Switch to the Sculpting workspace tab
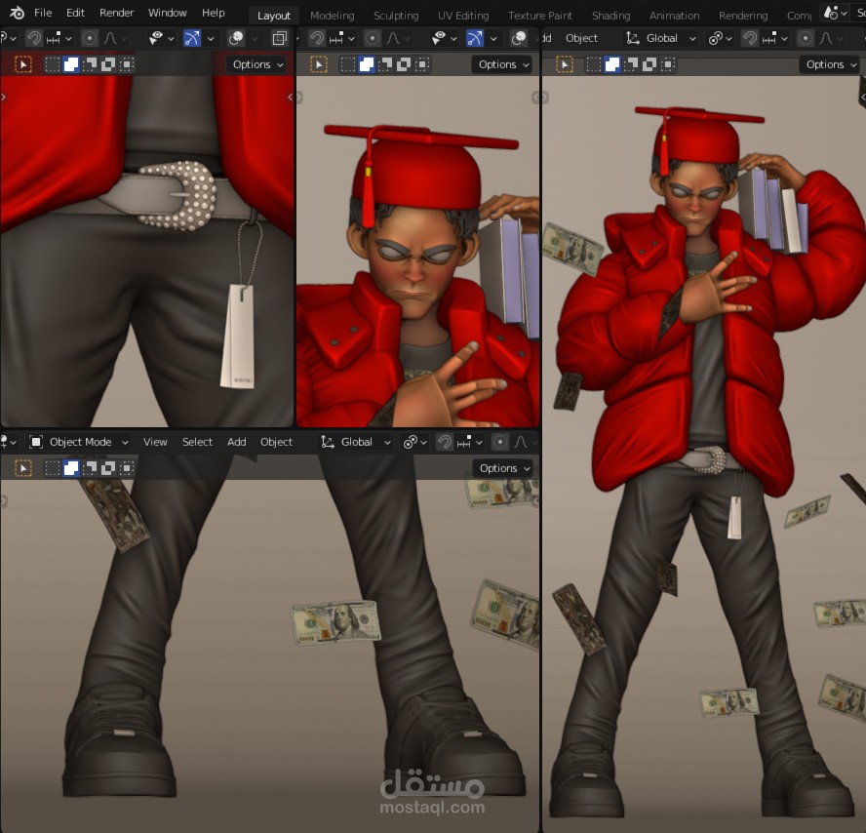The height and width of the screenshot is (833, 866). [x=396, y=16]
